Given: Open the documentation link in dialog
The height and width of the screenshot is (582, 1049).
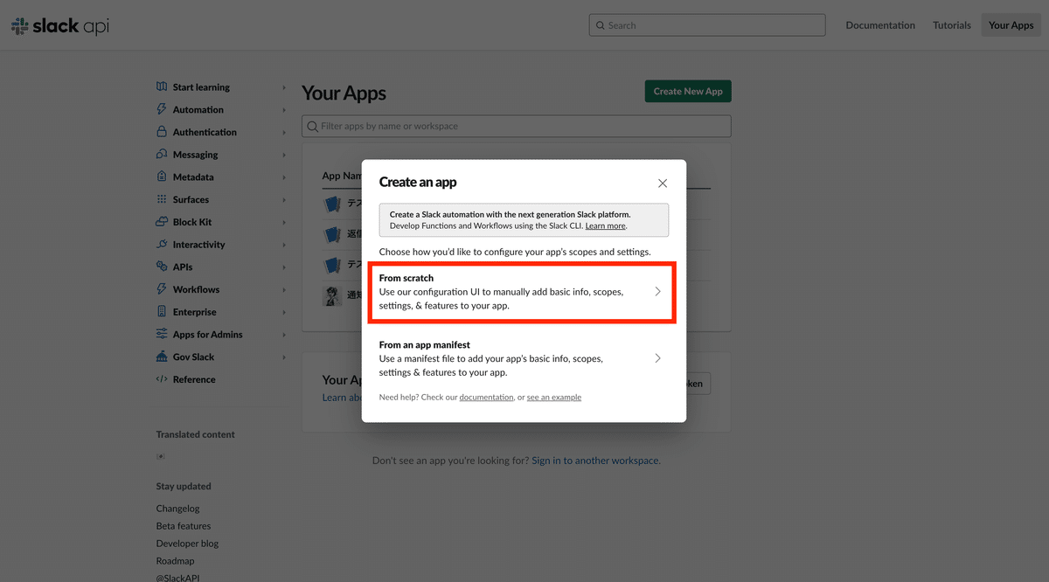Looking at the screenshot, I should point(486,397).
